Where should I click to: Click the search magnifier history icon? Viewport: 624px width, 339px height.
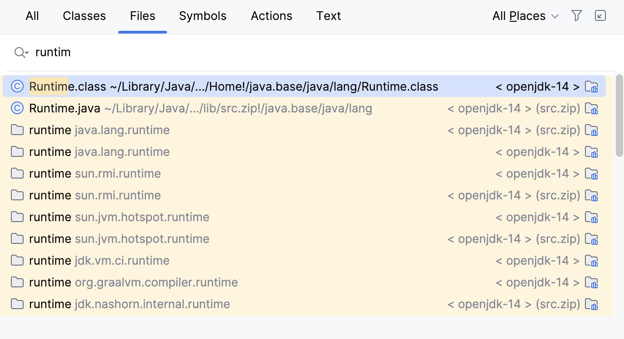click(x=21, y=53)
